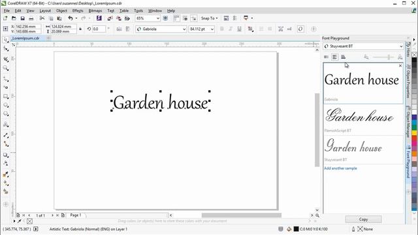Click the Save icon in toolbar

23,18
